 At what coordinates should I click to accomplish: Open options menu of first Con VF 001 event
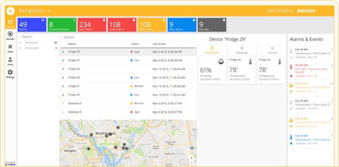332,49
